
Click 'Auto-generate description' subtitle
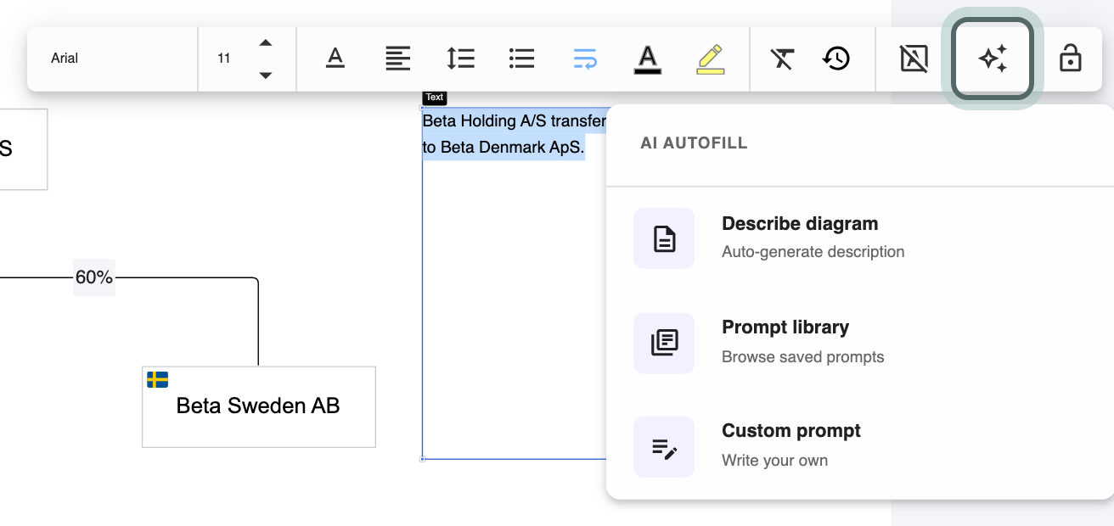(813, 252)
